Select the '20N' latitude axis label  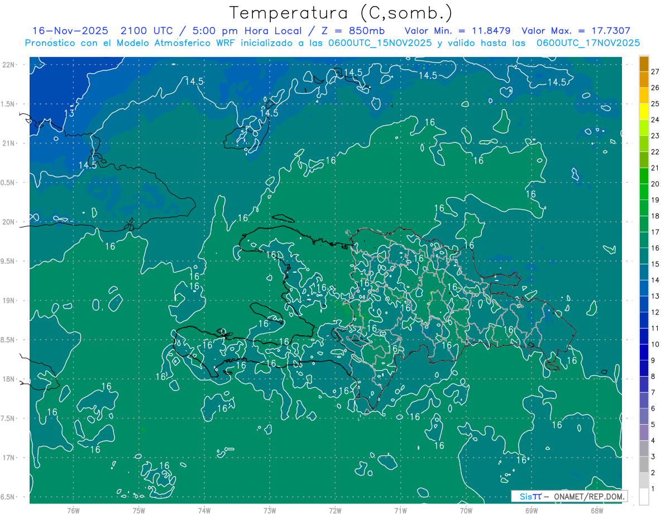tap(9, 222)
